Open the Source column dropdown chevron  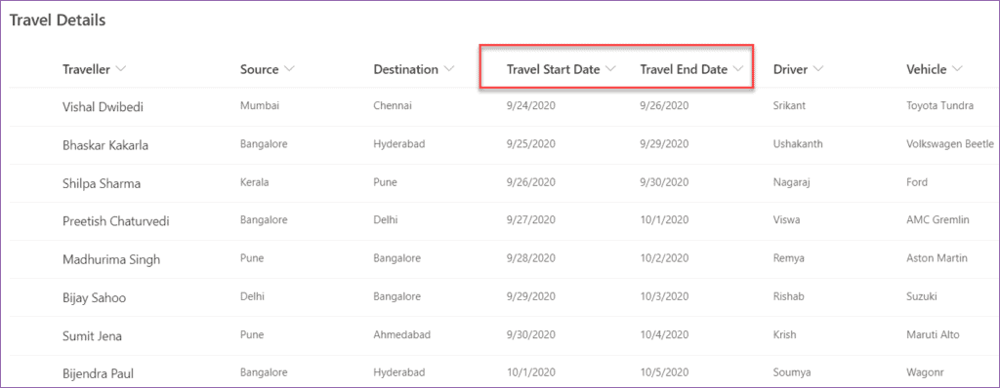[289, 69]
